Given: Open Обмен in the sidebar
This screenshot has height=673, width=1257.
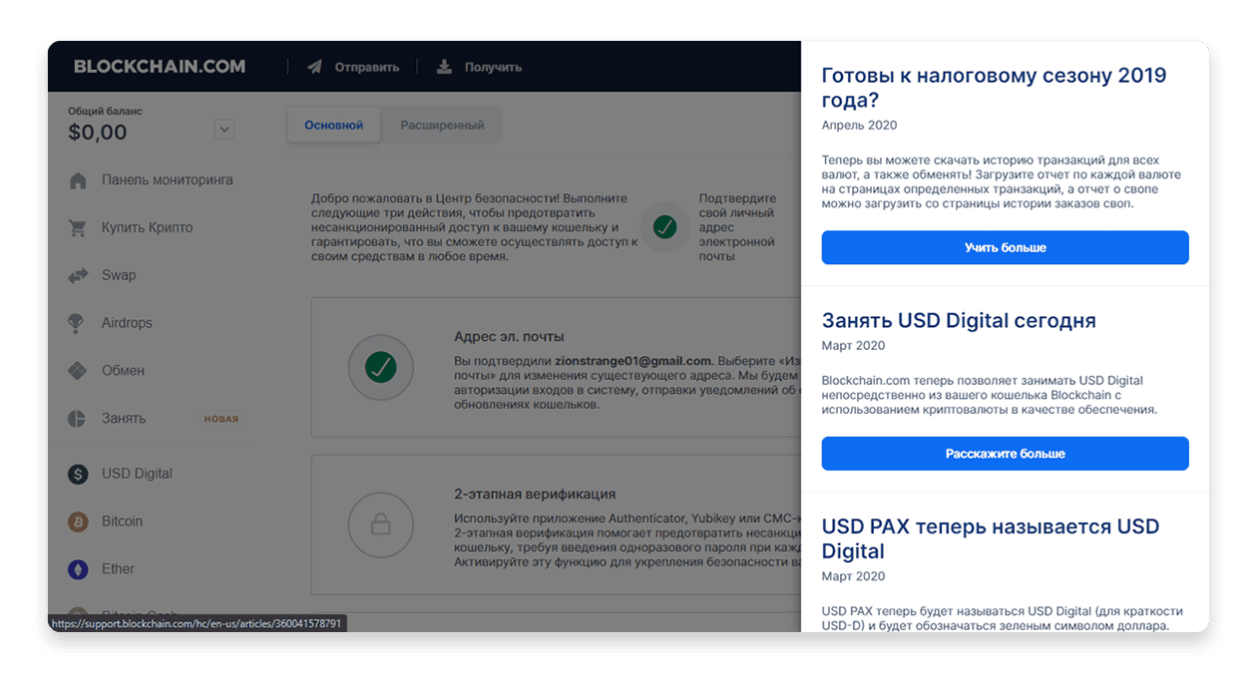Looking at the screenshot, I should (x=124, y=371).
